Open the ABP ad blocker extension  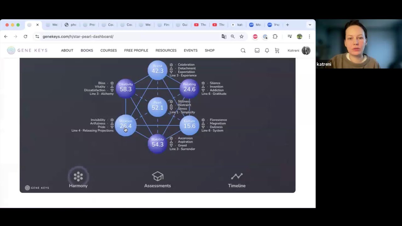coord(255,36)
